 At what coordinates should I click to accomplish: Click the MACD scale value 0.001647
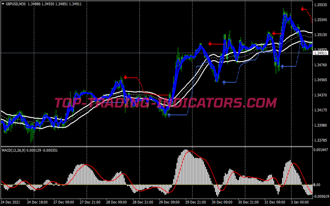click(x=321, y=150)
